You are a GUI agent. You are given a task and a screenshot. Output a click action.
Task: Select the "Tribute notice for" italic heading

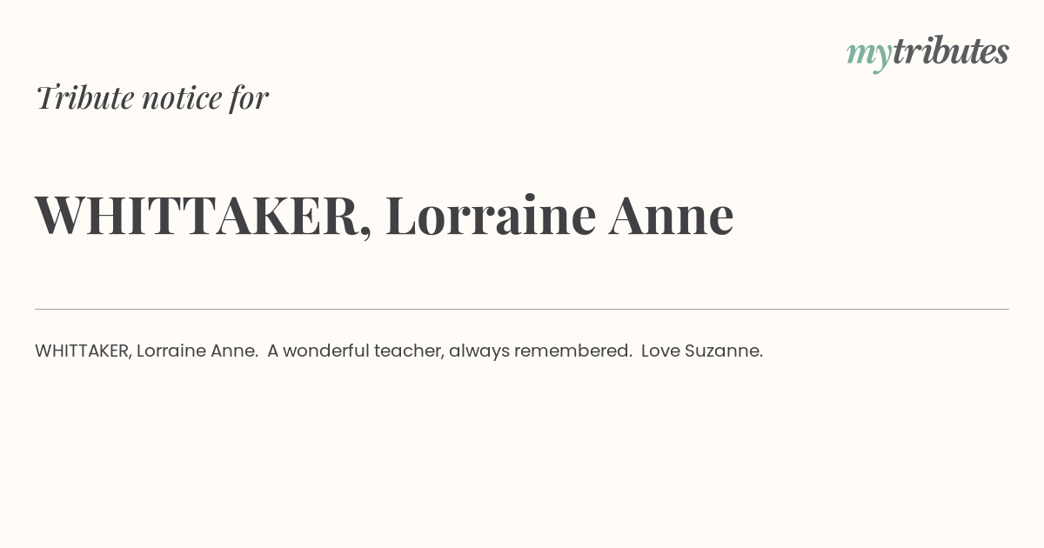click(x=152, y=97)
